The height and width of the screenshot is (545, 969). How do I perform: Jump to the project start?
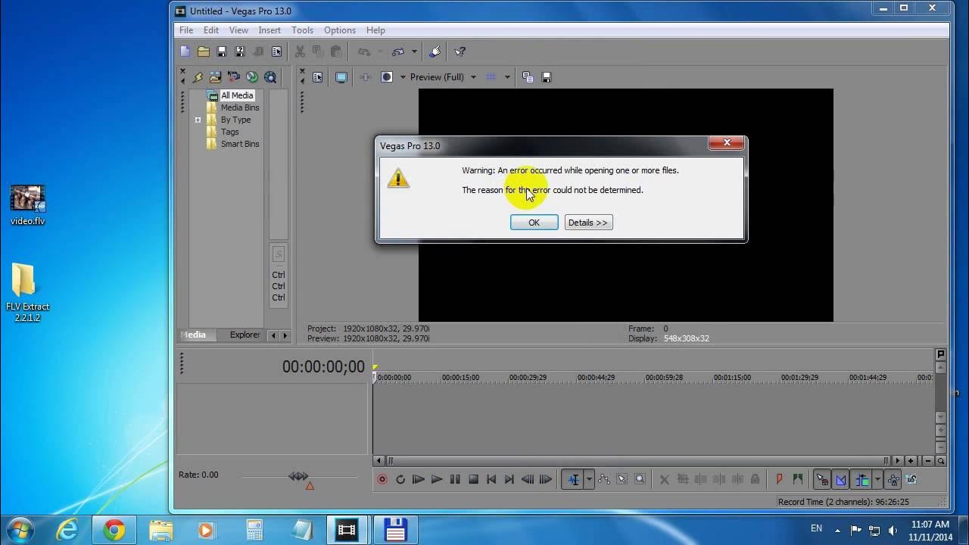[x=491, y=479]
